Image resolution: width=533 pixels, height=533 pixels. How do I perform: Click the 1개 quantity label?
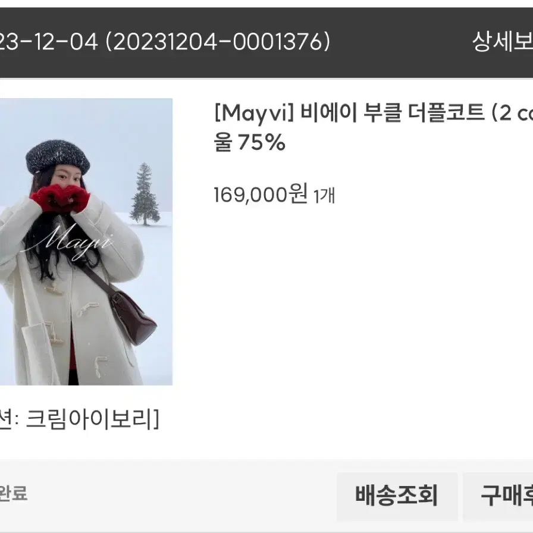324,196
